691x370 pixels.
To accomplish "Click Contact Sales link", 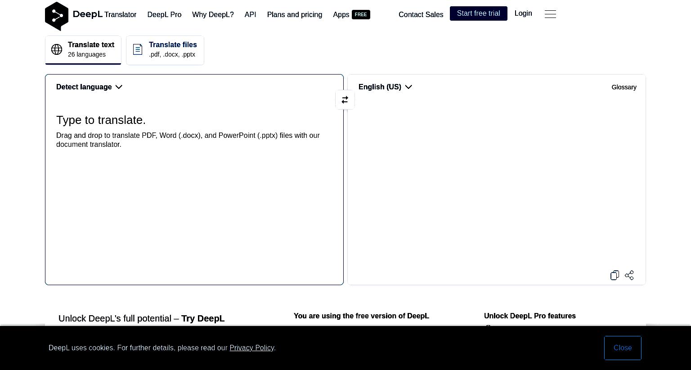I will [x=421, y=14].
